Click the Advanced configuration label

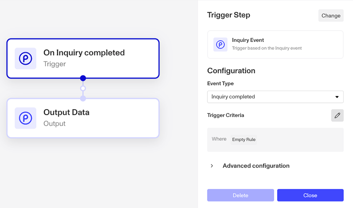[x=256, y=166]
